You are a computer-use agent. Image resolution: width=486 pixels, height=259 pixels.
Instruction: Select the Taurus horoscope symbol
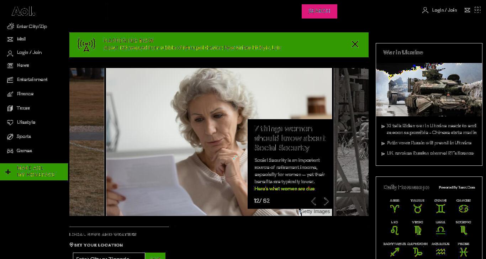pos(417,209)
